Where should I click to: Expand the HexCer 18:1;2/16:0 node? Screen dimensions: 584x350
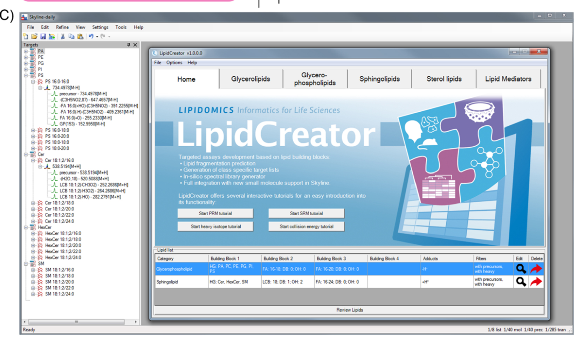point(33,233)
